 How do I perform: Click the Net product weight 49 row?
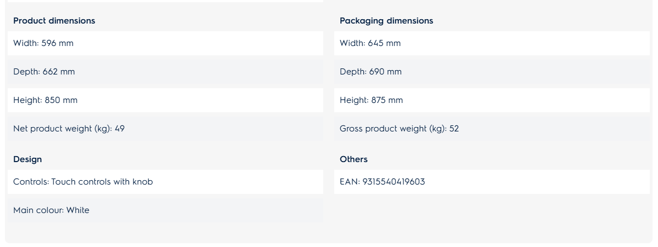click(165, 129)
